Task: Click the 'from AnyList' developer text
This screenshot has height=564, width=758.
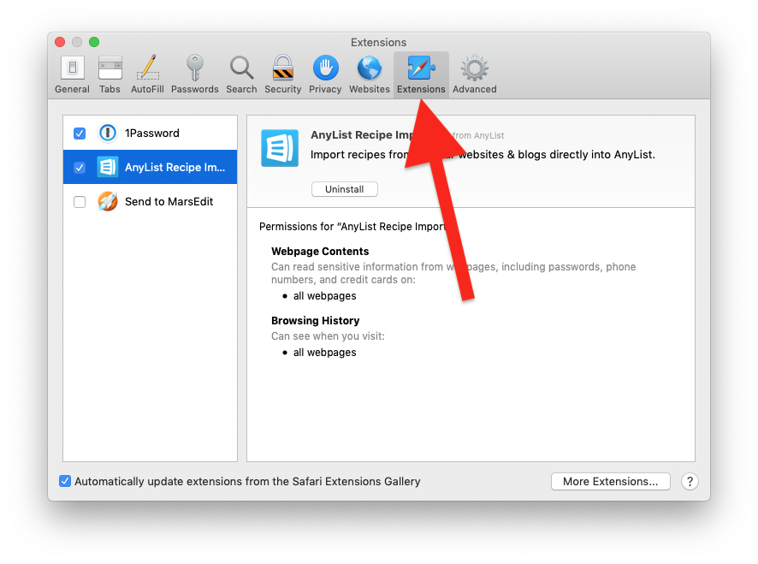Action: [478, 136]
